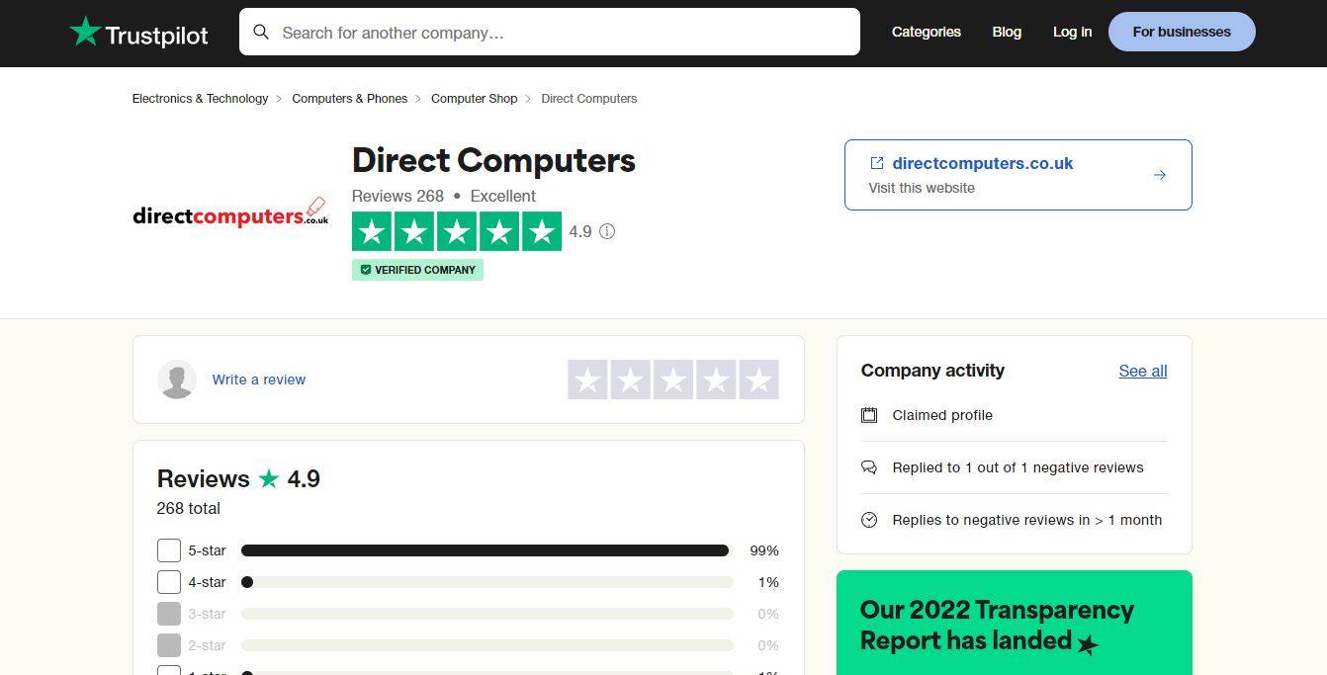Click the search magnifier icon
Image resolution: width=1327 pixels, height=675 pixels.
(x=261, y=32)
